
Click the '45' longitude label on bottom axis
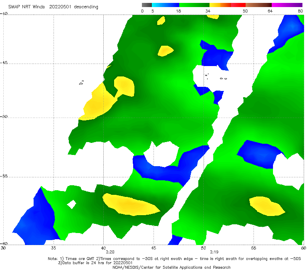click(153, 248)
